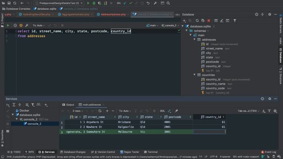The height and width of the screenshot is (159, 283).
Task: Execute the SQL query with the green play icon
Action: [8, 26]
